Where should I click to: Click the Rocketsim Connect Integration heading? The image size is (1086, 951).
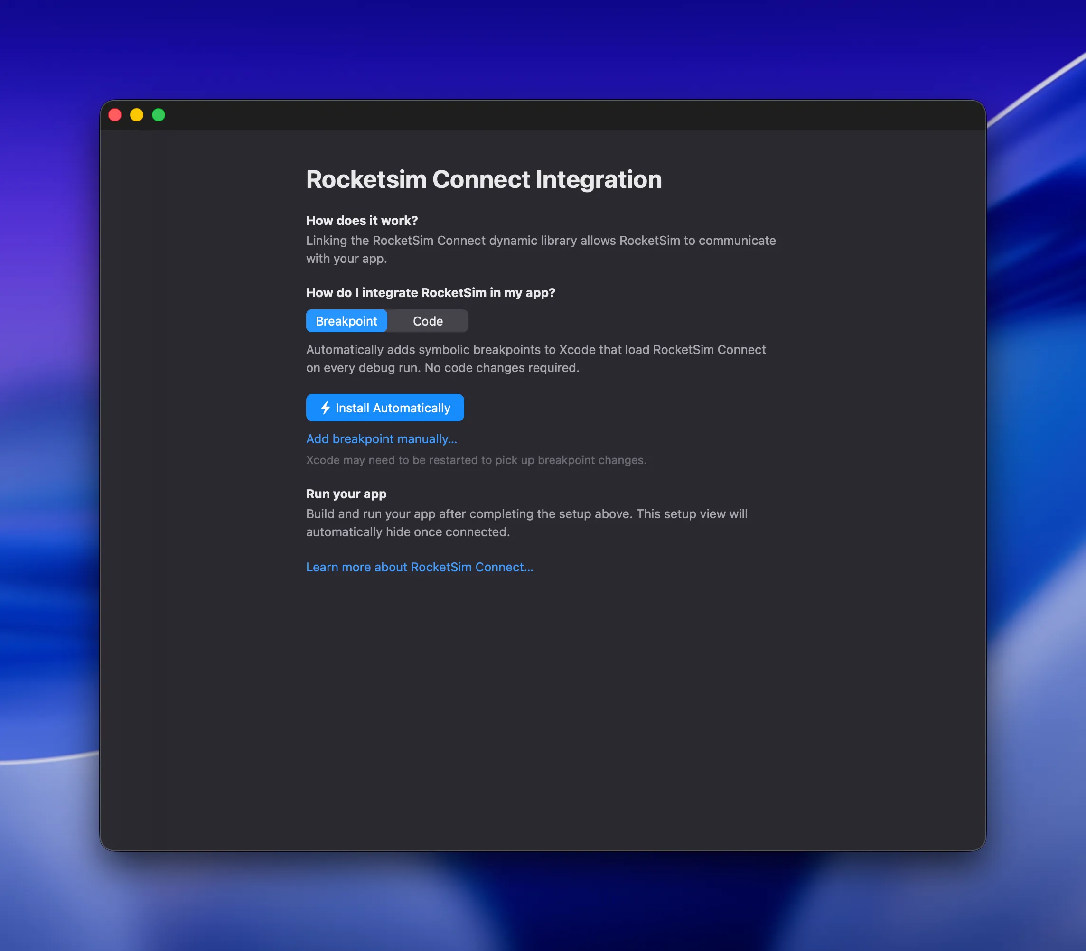coord(484,179)
